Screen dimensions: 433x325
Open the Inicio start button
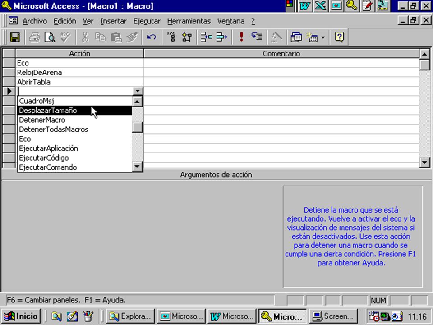(x=21, y=316)
